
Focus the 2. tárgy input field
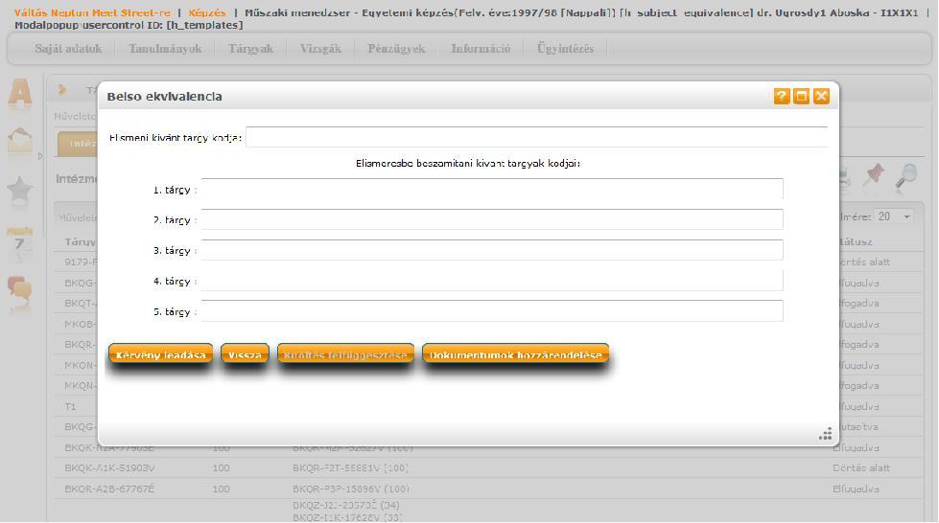(x=492, y=219)
